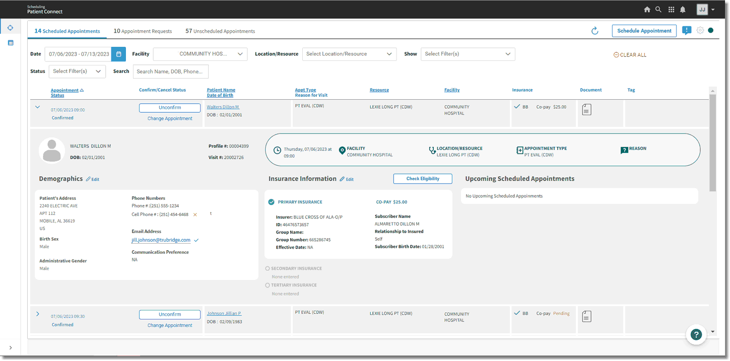Click the clock icon beside appointment date
This screenshot has height=361, width=730.
(x=277, y=151)
